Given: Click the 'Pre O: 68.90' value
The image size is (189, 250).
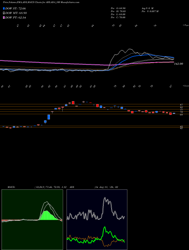Looking at the screenshot, I should [x=118, y=8].
